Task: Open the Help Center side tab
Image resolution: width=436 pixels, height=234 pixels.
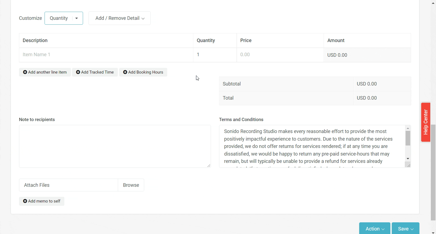Action: (425, 122)
